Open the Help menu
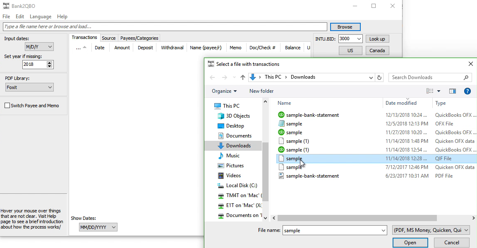 click(x=62, y=17)
